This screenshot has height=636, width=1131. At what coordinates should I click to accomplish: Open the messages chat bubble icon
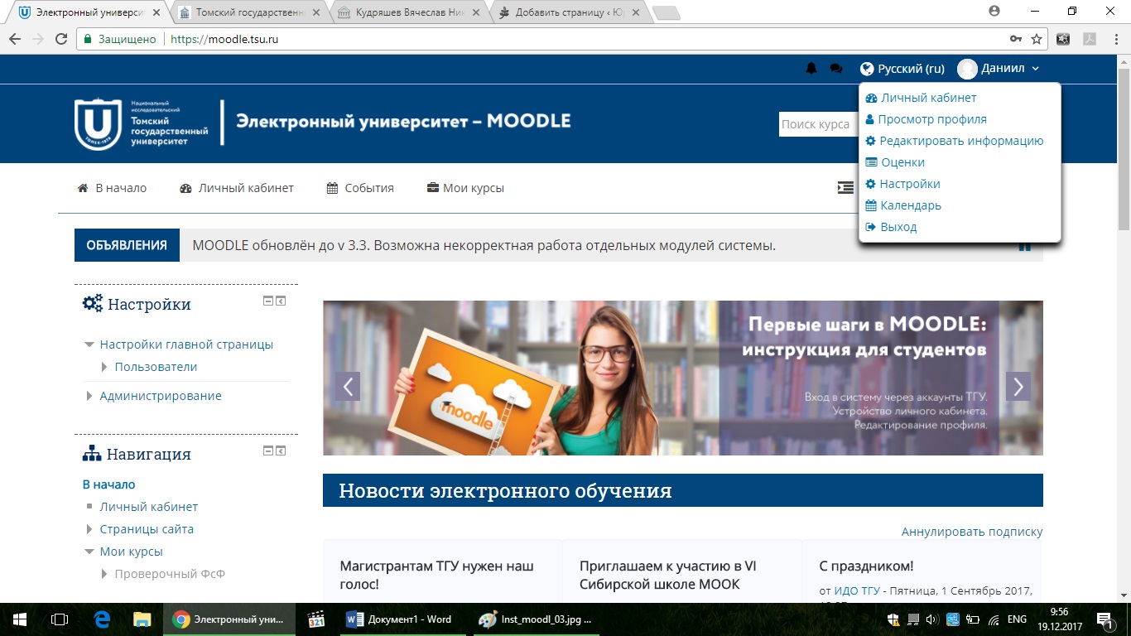(x=836, y=69)
